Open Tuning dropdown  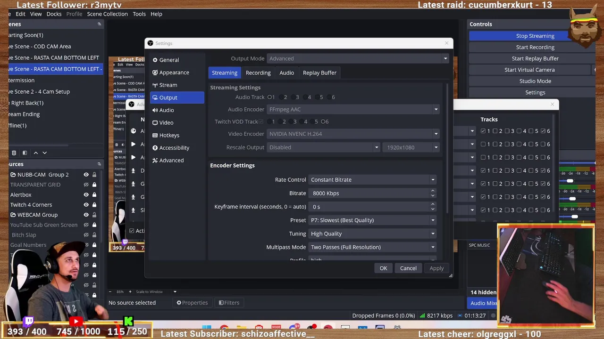click(372, 234)
